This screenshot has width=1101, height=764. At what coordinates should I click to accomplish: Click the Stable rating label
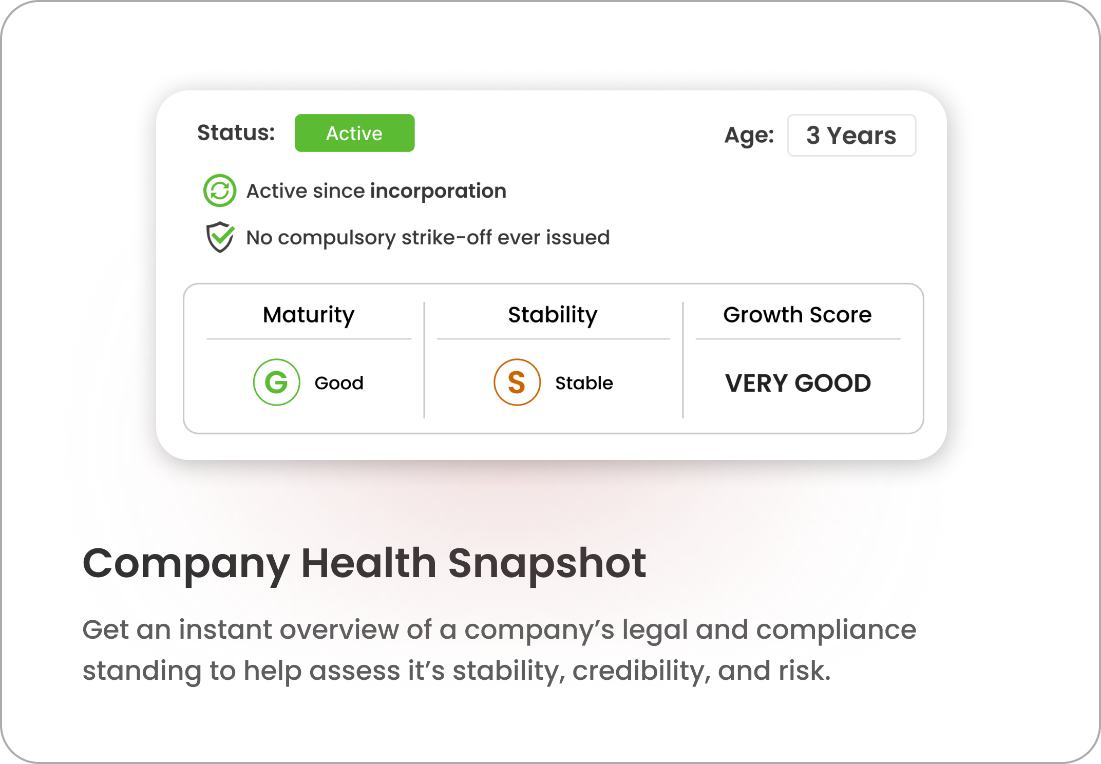coord(584,383)
